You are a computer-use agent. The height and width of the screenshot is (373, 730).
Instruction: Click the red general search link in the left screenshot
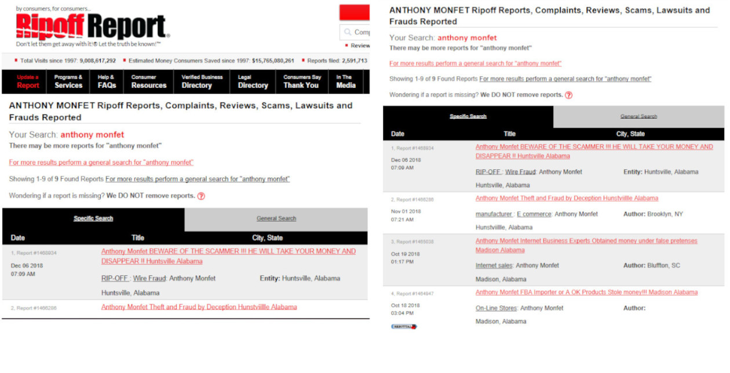click(x=101, y=163)
